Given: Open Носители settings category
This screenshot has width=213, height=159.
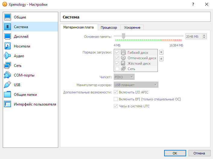Looking at the screenshot, I should [30, 46].
